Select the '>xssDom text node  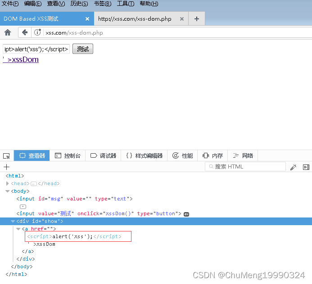click(x=41, y=244)
